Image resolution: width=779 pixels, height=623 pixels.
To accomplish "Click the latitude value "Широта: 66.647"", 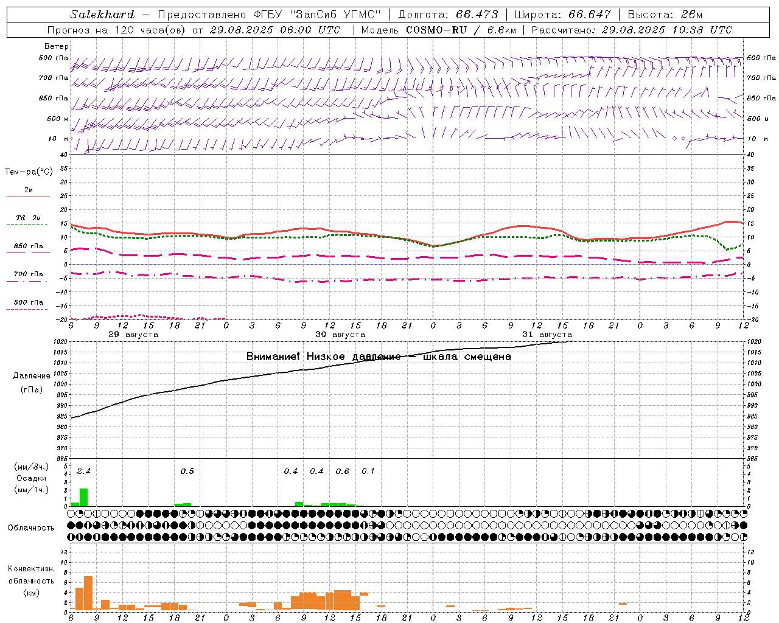I will tap(562, 15).
